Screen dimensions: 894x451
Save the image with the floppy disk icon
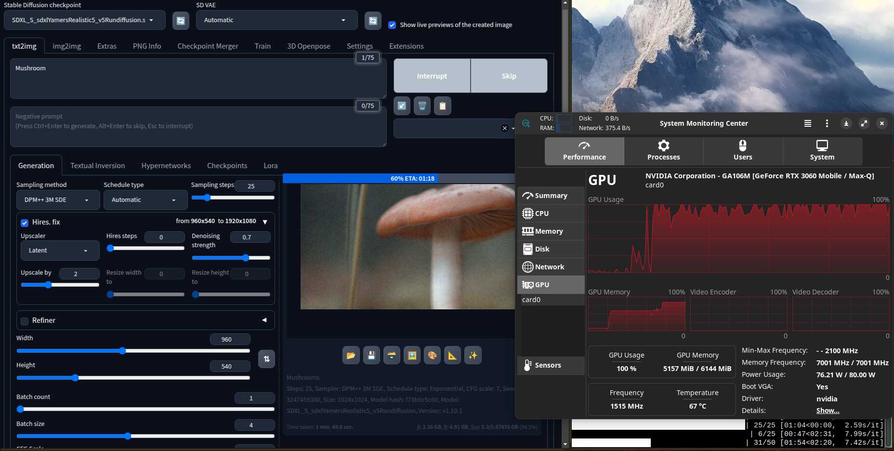(371, 356)
